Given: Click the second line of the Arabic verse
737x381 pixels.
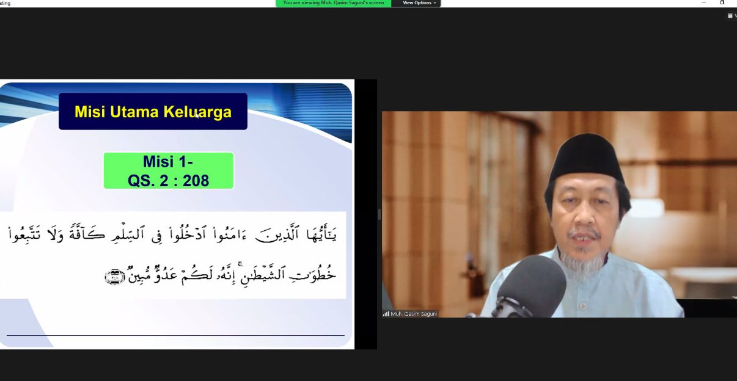Looking at the screenshot, I should click(x=220, y=275).
